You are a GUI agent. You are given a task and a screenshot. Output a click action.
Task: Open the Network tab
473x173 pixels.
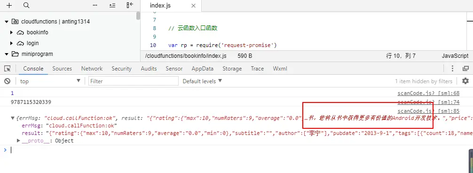[92, 69]
